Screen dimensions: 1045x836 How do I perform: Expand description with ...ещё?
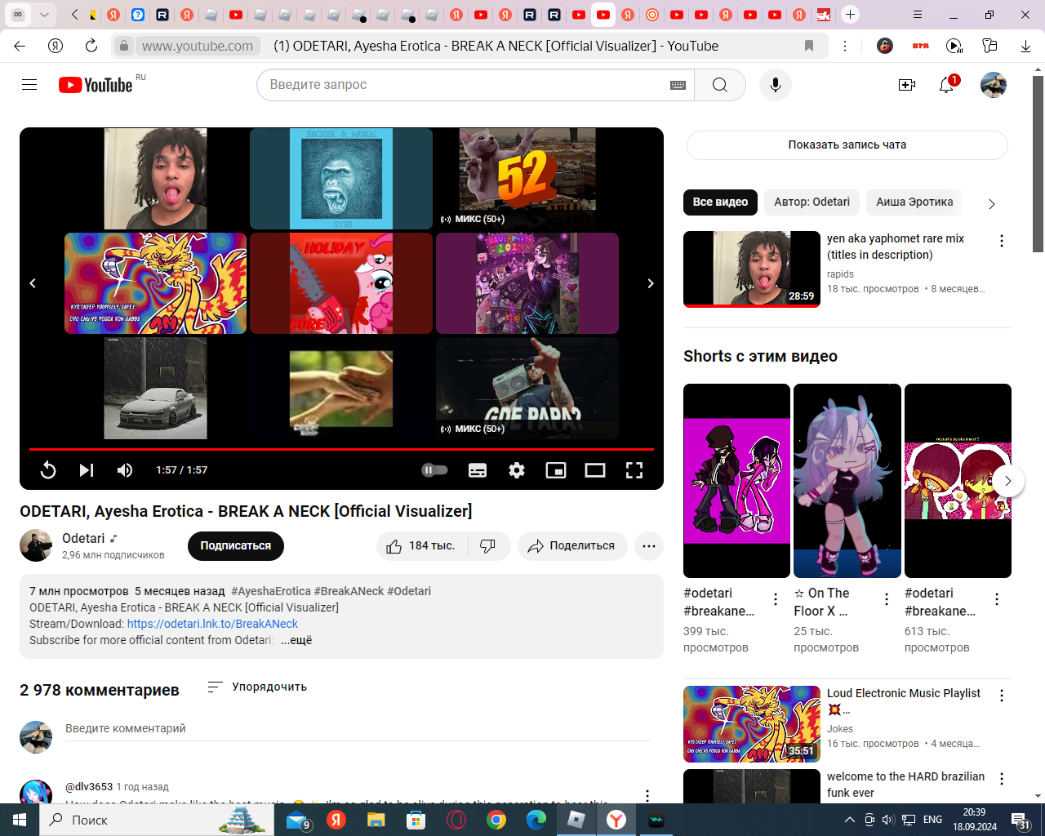296,640
